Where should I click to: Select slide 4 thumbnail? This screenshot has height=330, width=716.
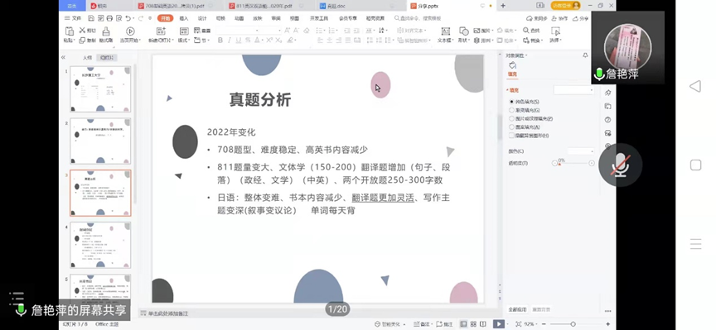100,245
